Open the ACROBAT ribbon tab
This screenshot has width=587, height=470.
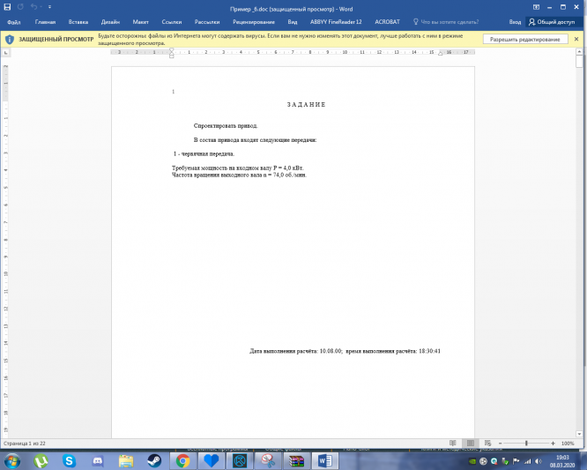click(x=387, y=22)
